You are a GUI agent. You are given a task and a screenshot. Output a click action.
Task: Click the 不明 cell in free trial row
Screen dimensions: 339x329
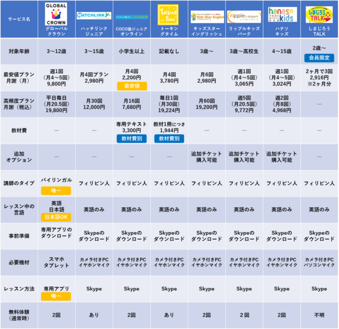click(x=319, y=316)
